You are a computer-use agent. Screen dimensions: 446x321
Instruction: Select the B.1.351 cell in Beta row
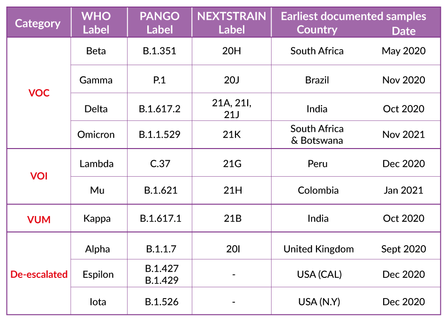(159, 51)
